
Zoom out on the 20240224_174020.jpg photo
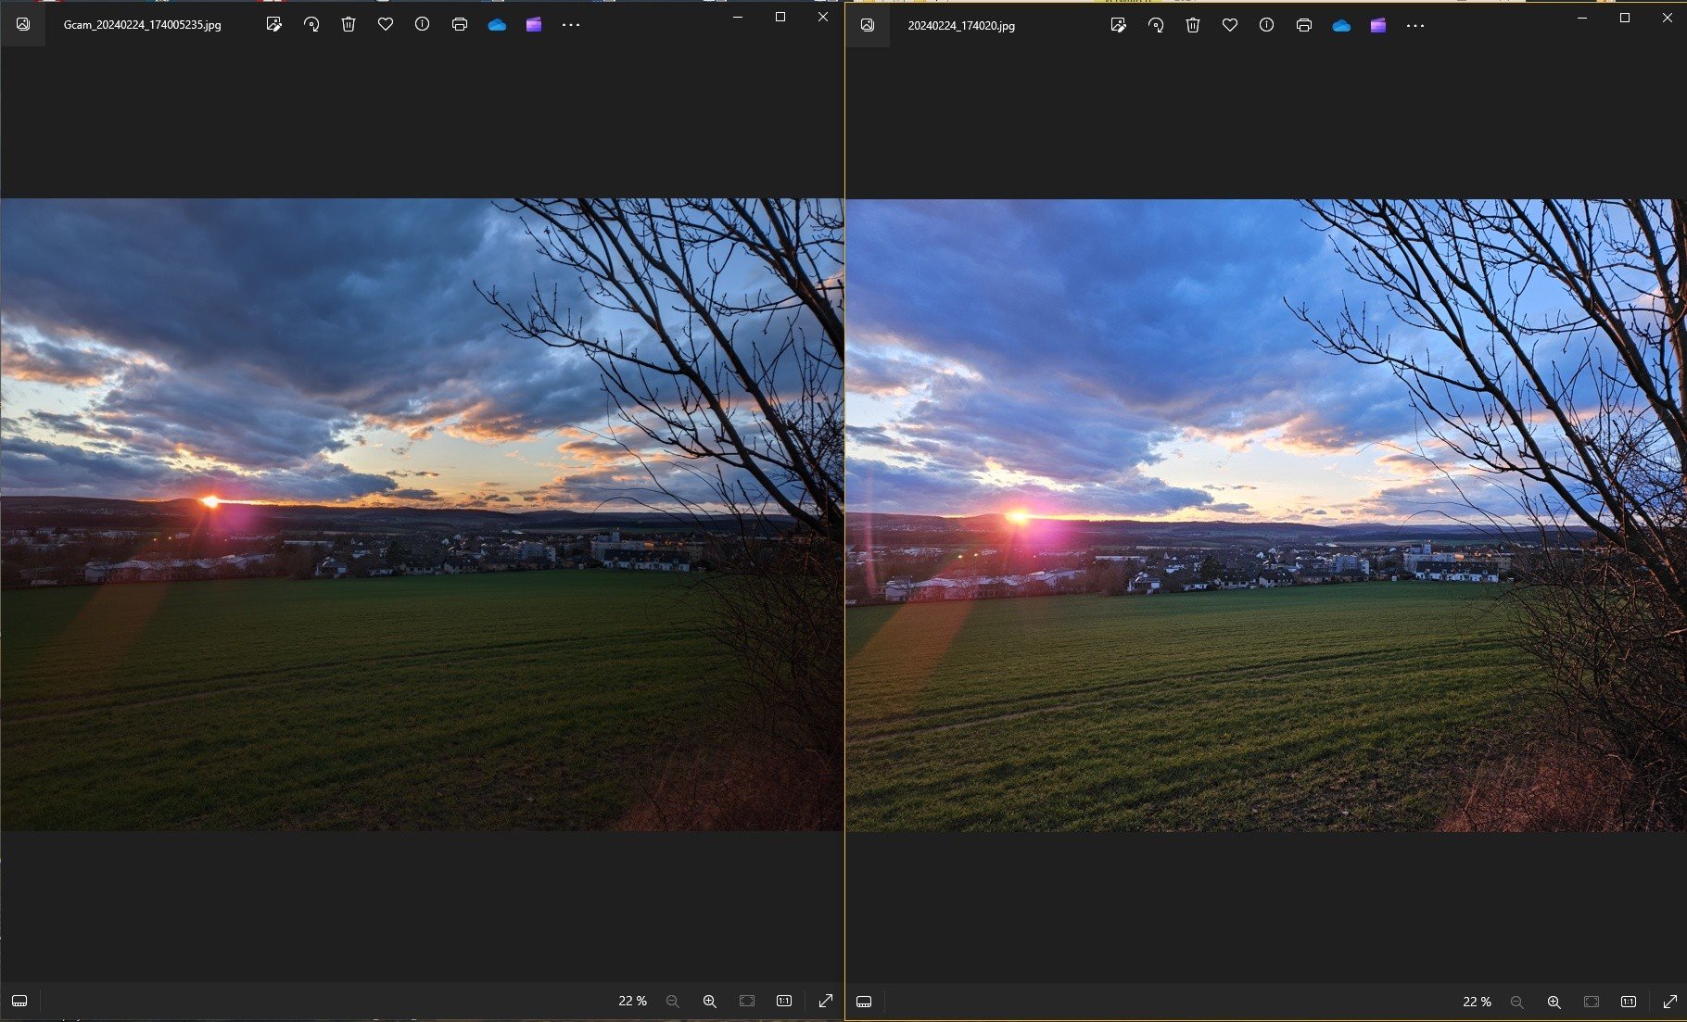[x=1516, y=1002]
